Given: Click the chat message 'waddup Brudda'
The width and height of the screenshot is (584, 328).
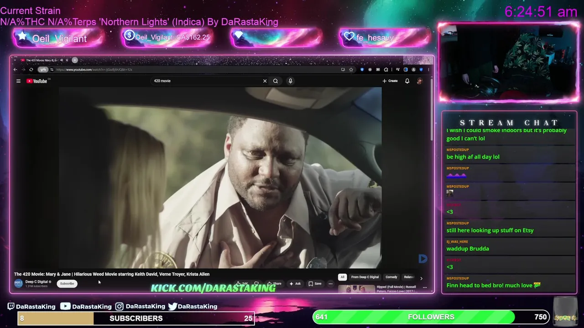Looking at the screenshot, I should click(468, 249).
